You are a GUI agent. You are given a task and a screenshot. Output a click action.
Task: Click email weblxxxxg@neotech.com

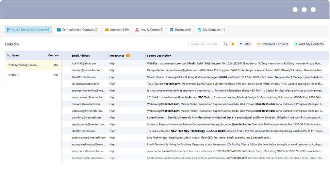click(87, 111)
